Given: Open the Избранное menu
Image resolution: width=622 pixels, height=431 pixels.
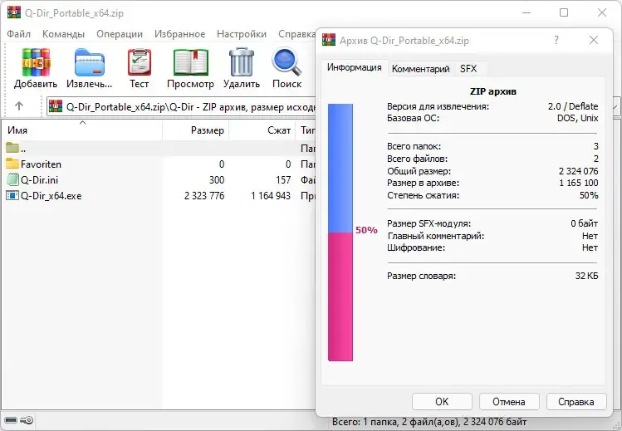Looking at the screenshot, I should (179, 34).
